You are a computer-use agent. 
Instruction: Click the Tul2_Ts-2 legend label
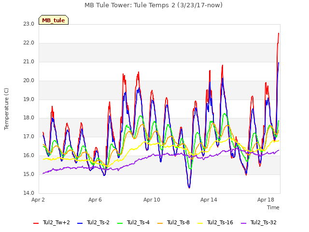98,222
